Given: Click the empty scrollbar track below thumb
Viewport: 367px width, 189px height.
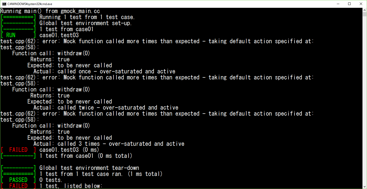Looking at the screenshot, I should tap(365, 101).
